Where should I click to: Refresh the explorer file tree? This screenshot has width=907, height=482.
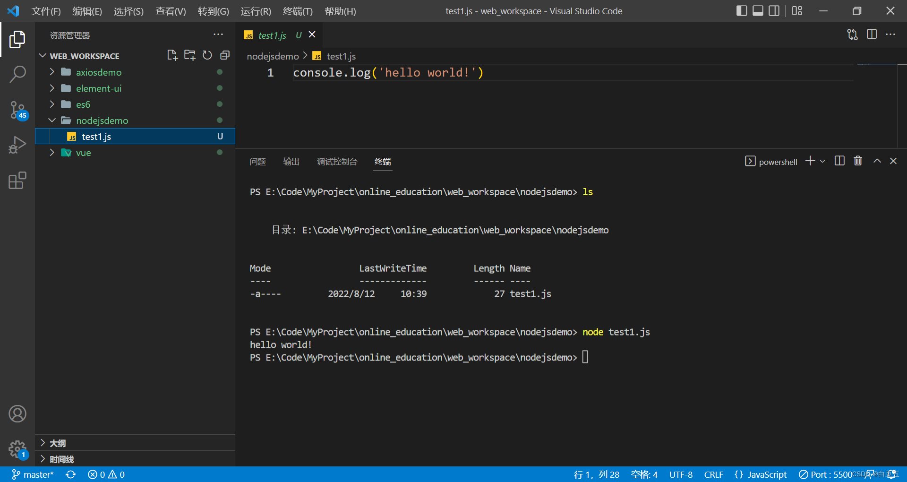[207, 55]
